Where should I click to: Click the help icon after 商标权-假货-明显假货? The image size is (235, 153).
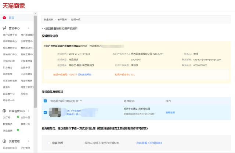tap(93, 65)
